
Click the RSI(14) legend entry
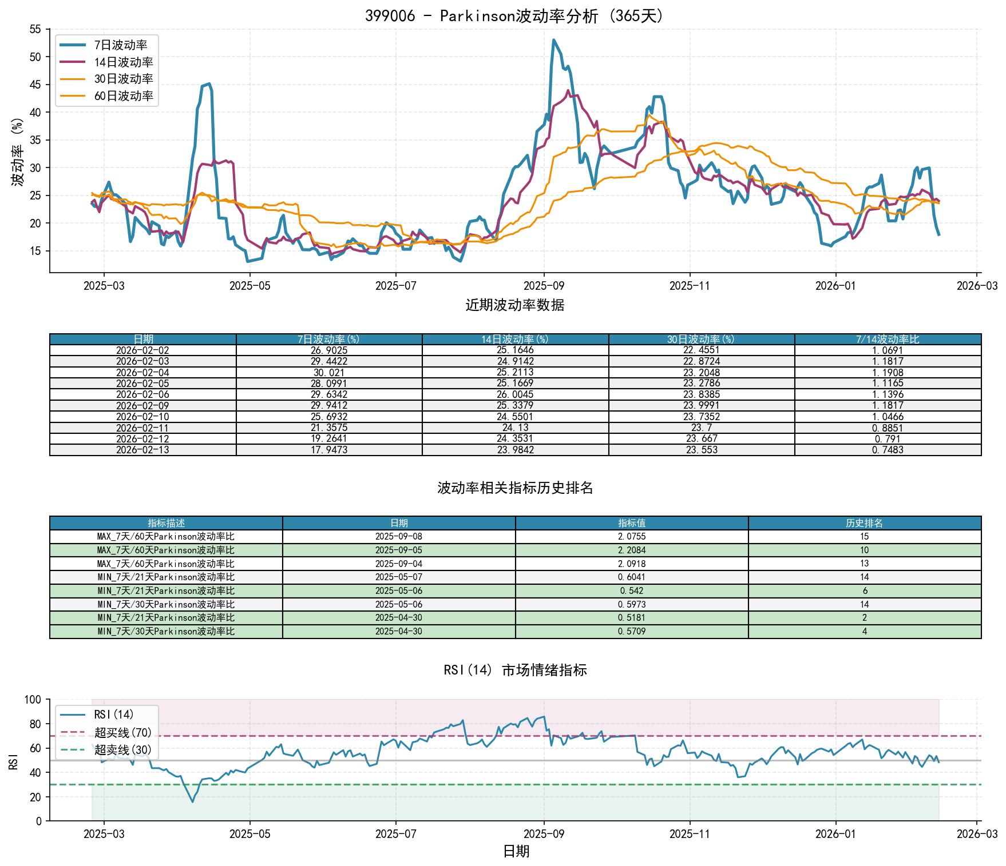113,715
